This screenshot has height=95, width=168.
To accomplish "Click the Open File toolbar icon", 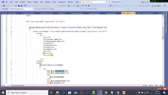I will click(16, 6).
